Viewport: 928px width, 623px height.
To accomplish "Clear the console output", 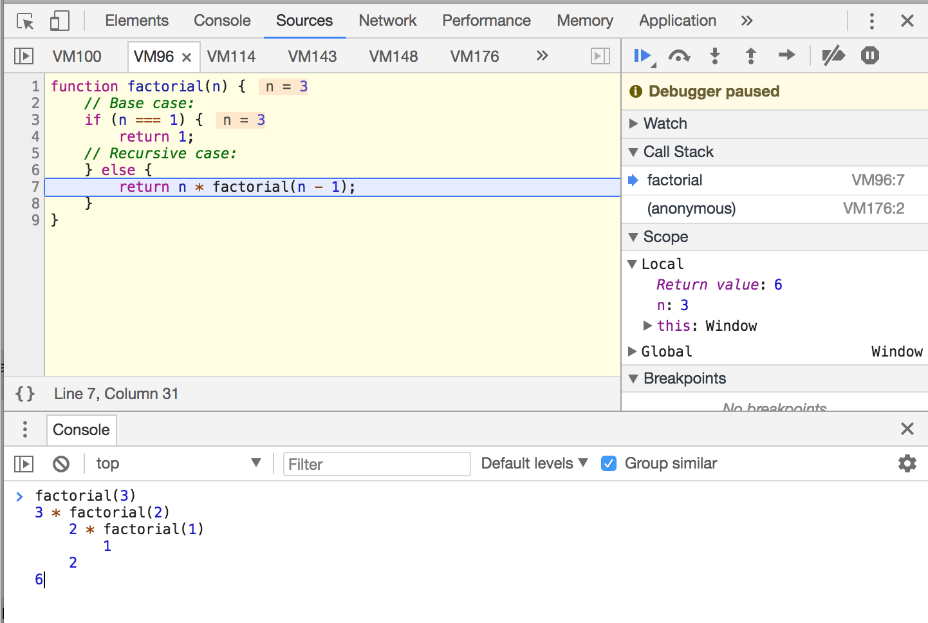I will click(x=61, y=463).
